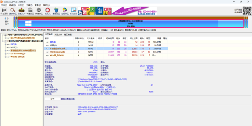Screen dimensions: 252x126
Task: Click the HD1 UMISRP disk icon in tree
Action: coord(5,41)
